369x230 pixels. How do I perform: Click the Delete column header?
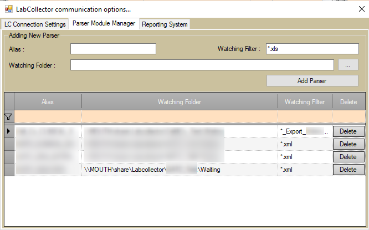point(348,102)
